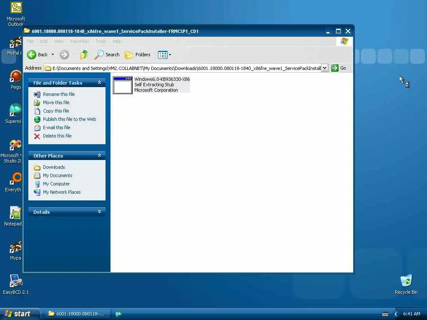Viewport: 427px width, 320px height.
Task: Click Copy this file link
Action: [56, 111]
